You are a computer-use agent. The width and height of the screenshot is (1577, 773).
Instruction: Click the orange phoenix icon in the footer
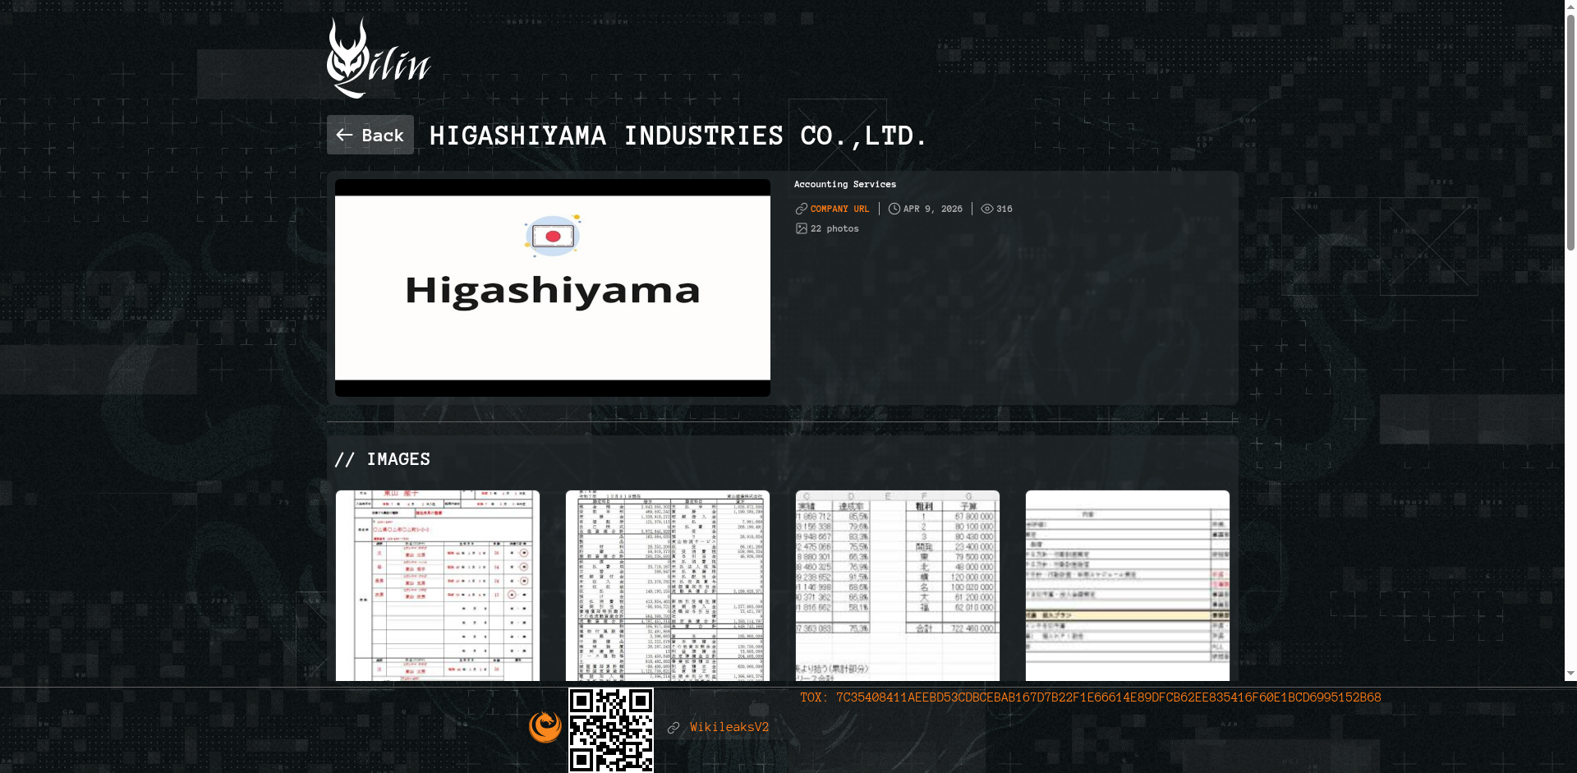point(545,727)
